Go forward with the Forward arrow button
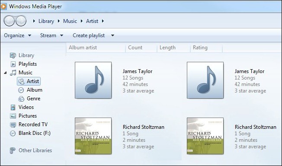Screen dimensions: 282x166 pyautogui.click(x=21, y=21)
